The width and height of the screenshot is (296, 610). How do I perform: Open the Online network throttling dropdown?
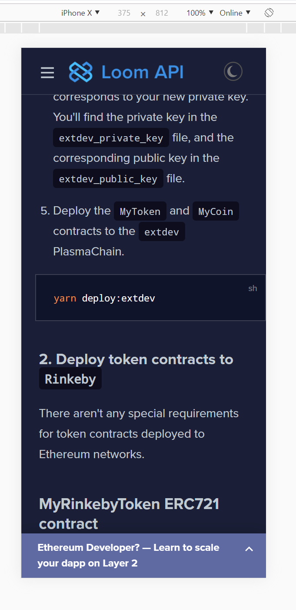coord(234,13)
